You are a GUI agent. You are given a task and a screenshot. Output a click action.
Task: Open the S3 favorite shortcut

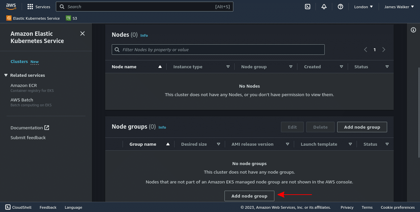[x=71, y=18]
